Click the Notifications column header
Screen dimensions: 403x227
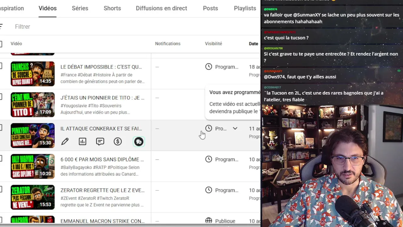(x=168, y=44)
